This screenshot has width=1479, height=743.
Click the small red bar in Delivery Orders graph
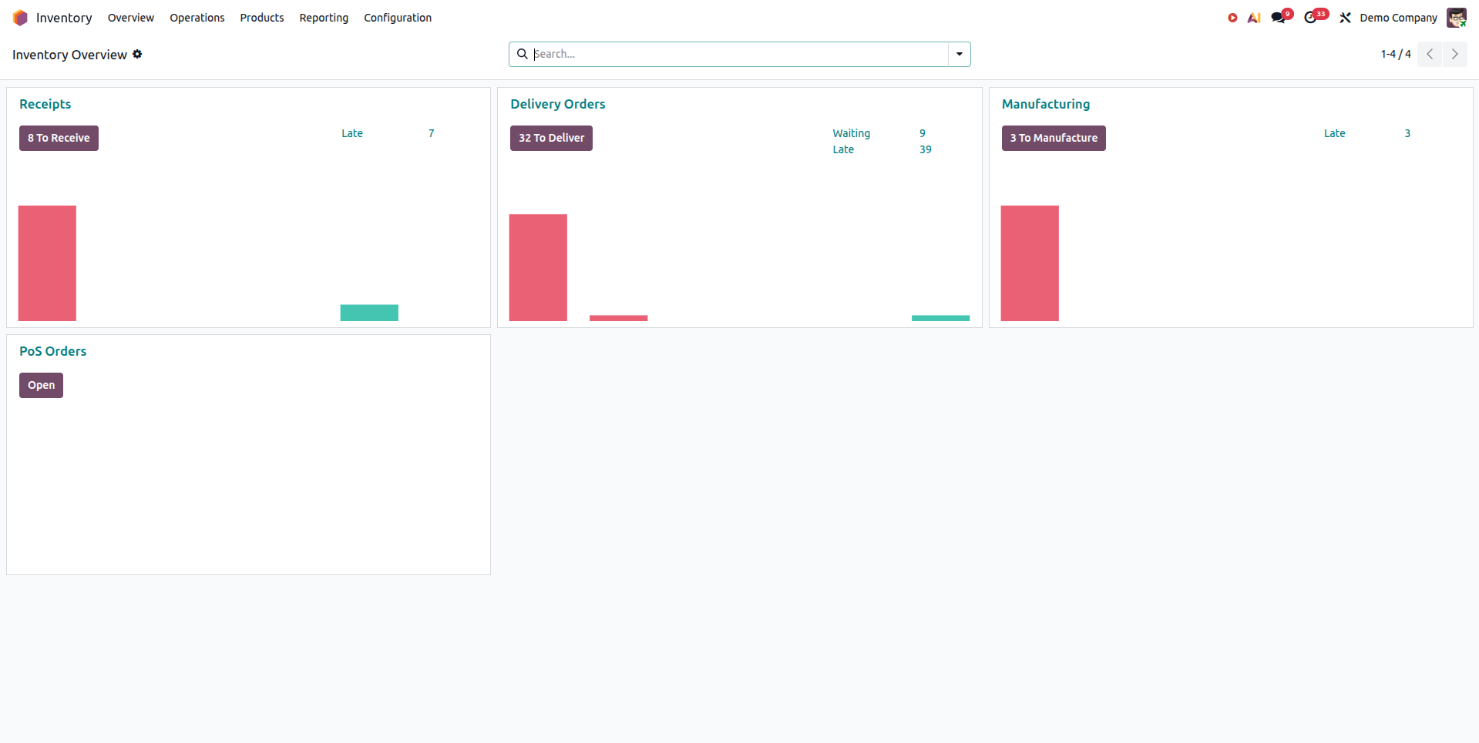point(619,318)
